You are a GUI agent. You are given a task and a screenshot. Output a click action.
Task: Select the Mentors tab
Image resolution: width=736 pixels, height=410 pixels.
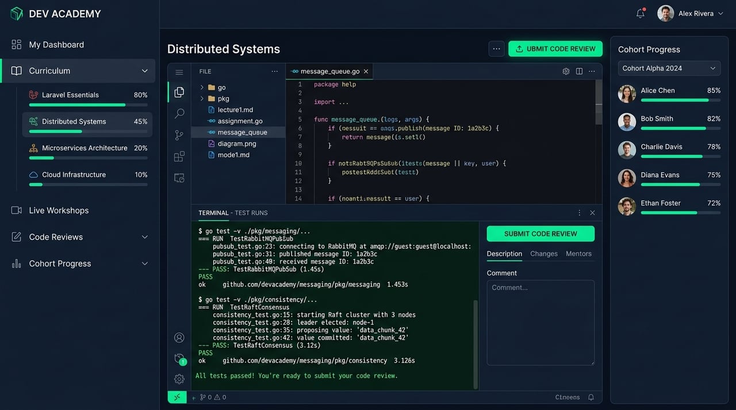[x=578, y=253]
